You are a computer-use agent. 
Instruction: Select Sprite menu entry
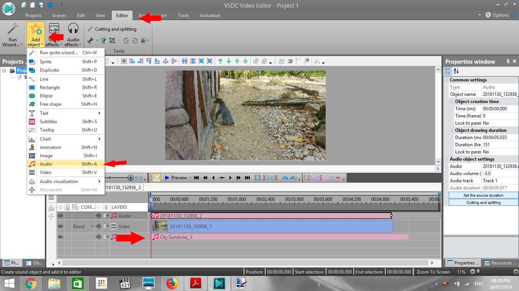[x=65, y=62]
